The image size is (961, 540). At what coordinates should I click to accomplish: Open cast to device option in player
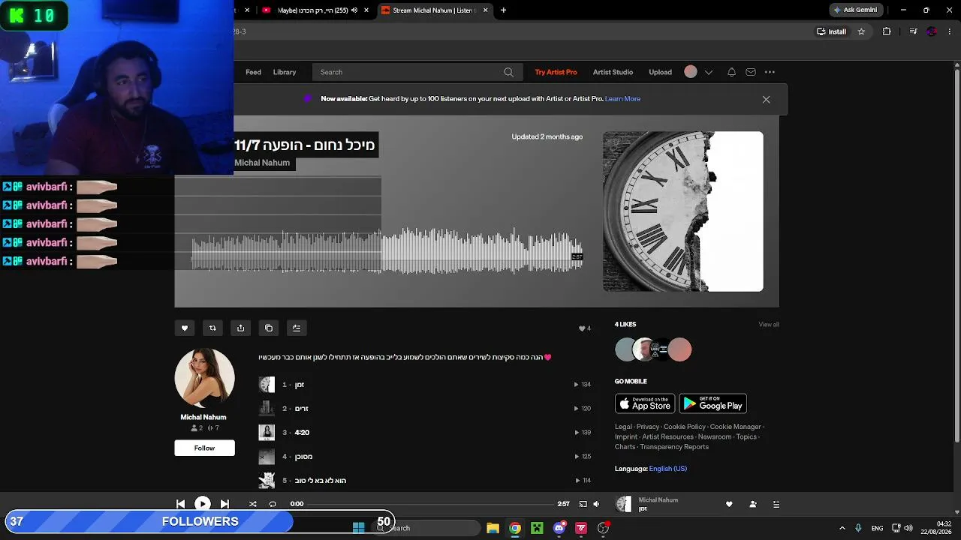(583, 504)
